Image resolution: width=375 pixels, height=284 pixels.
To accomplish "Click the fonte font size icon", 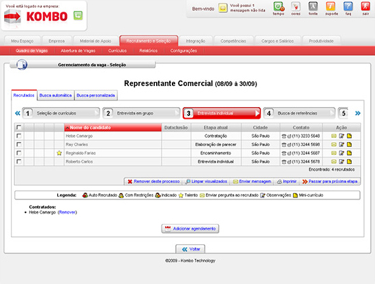I will click(313, 7).
